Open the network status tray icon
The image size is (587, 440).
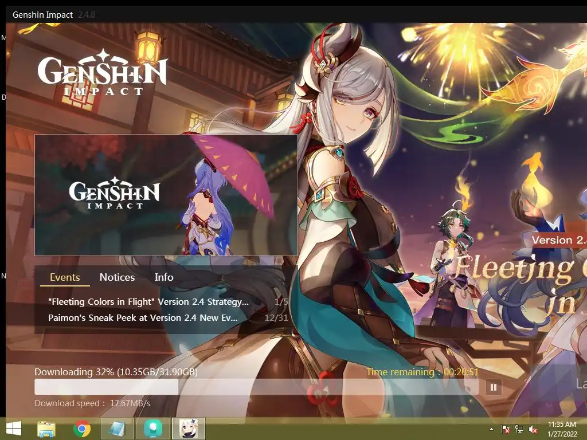pos(519,429)
